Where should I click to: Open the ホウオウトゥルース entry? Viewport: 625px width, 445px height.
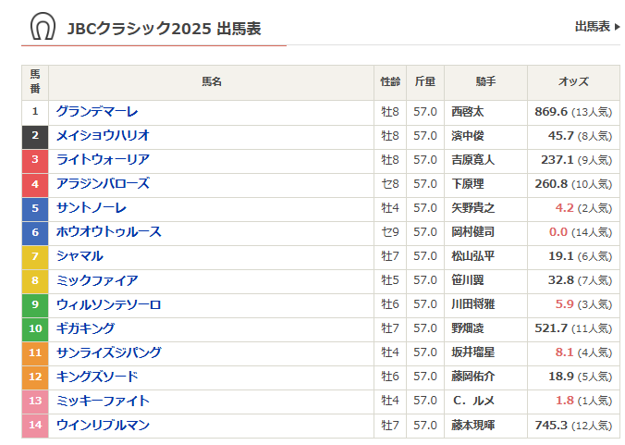pos(108,232)
